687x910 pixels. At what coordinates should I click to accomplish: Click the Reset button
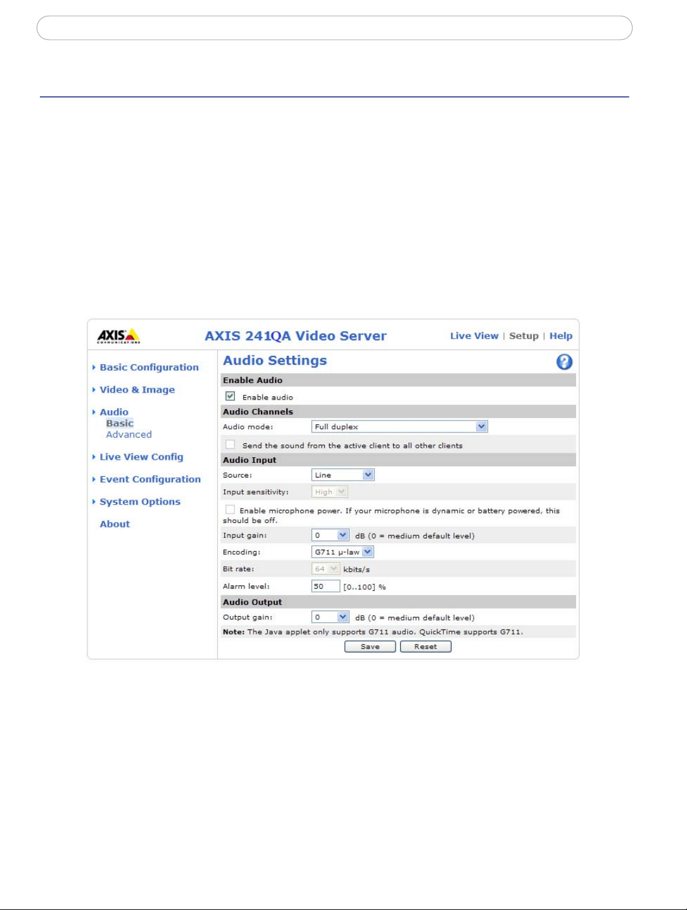pyautogui.click(x=425, y=647)
